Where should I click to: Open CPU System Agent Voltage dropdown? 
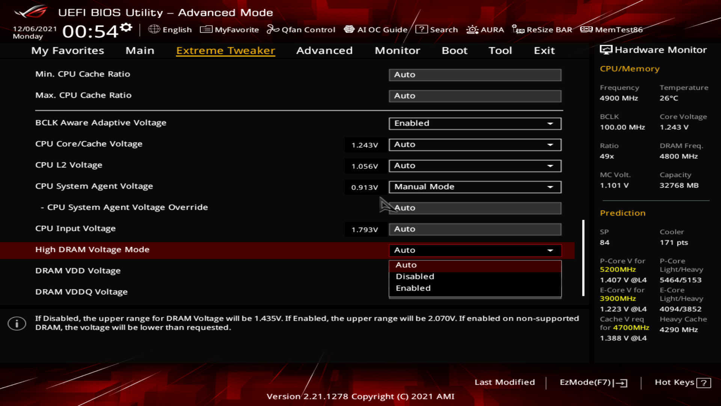pos(475,187)
